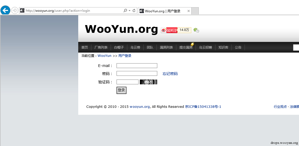Open the address bar dropdown arrow
The width and height of the screenshot is (299, 146).
coord(129,11)
